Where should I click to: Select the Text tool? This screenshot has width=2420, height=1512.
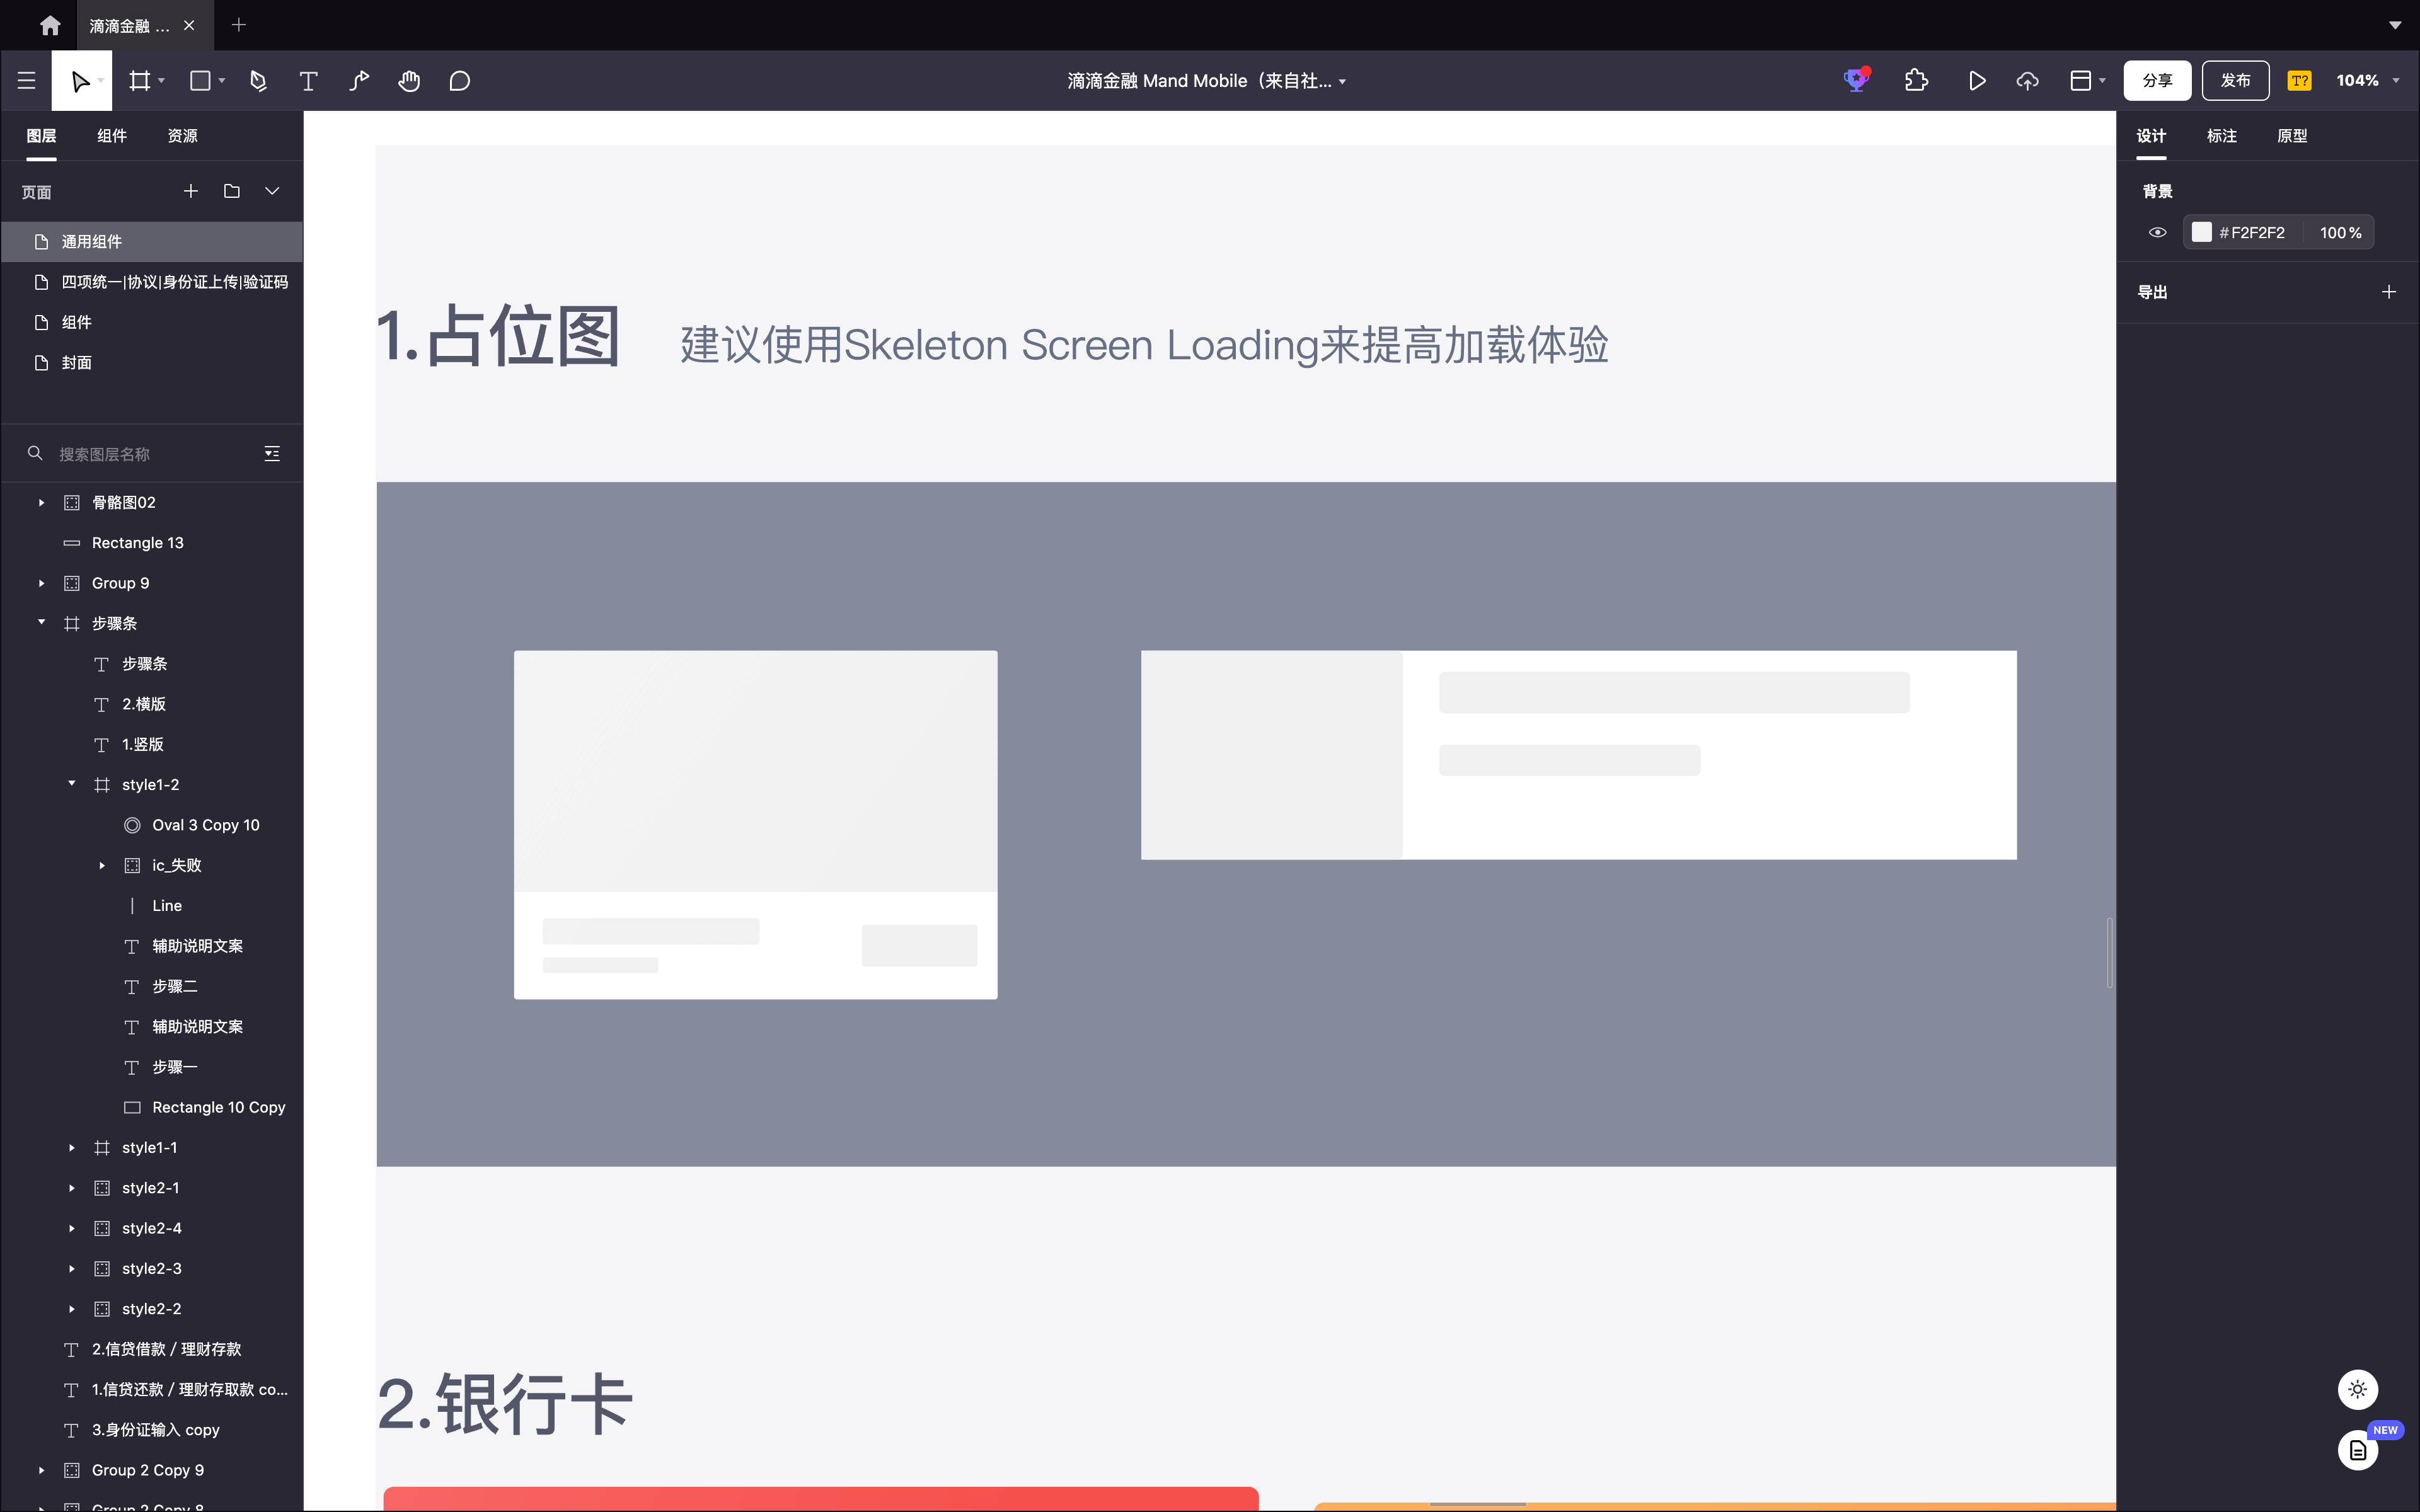(x=309, y=81)
